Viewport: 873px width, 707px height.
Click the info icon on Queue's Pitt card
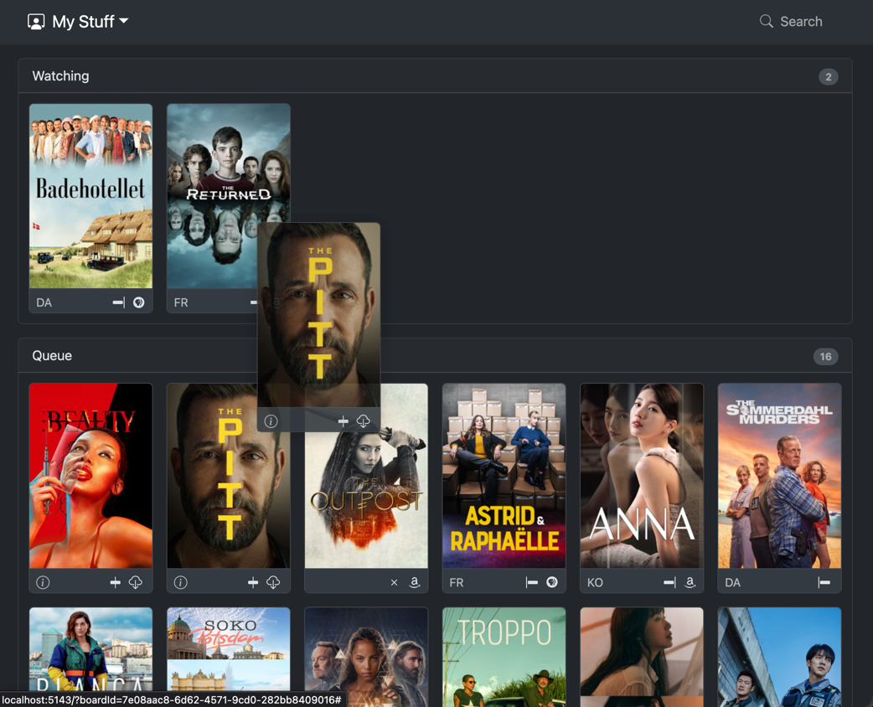pyautogui.click(x=180, y=582)
